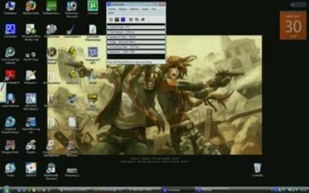Open the Region menu in CamStudio
309x193 pixels.
click(x=123, y=9)
